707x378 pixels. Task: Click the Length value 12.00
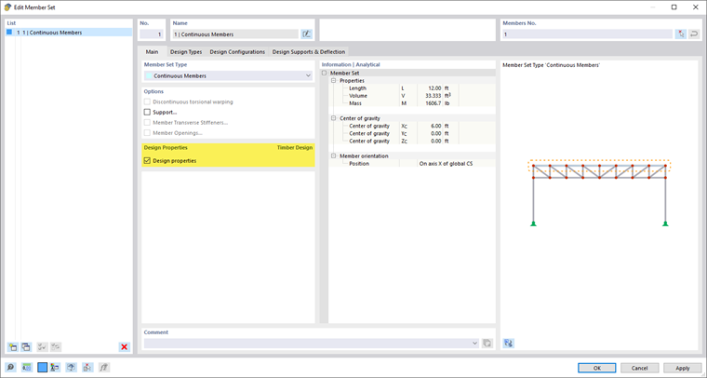coord(434,88)
